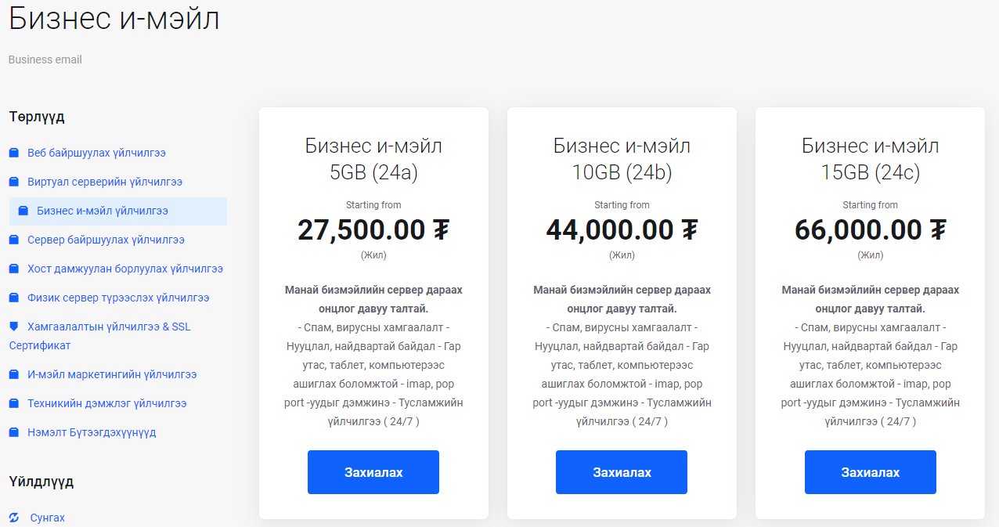Select the И-мэйл маркетингийн үйлчилгээ category
The width and height of the screenshot is (999, 527).
point(112,374)
